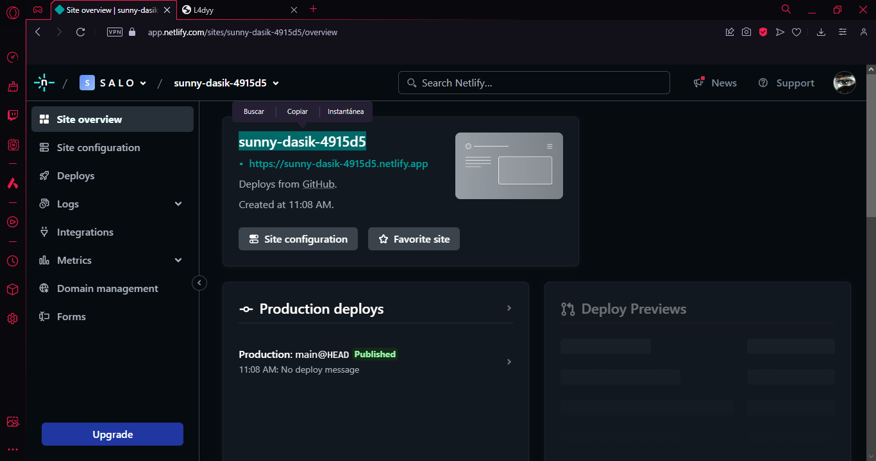876x461 pixels.
Task: Expand the Metrics menu chevron
Action: 178,260
